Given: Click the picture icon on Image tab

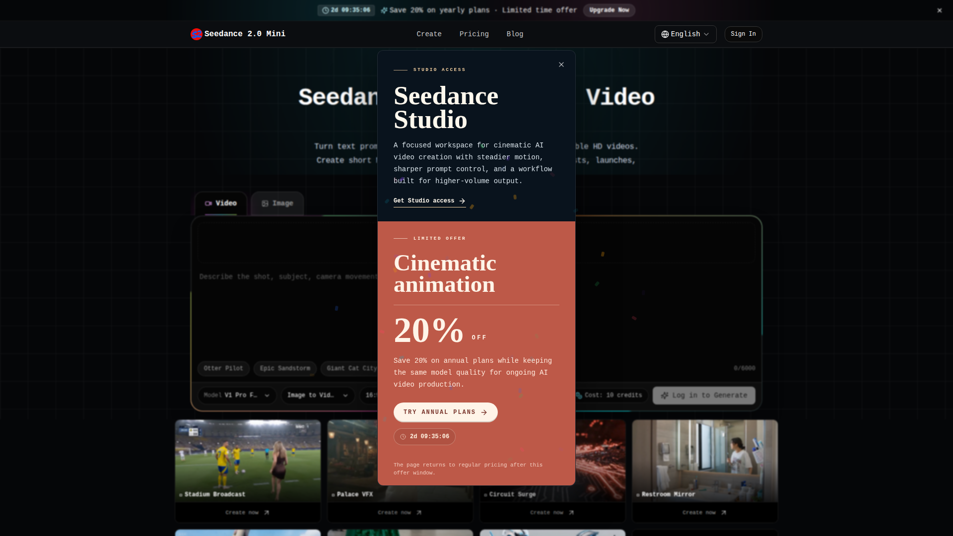Looking at the screenshot, I should click(x=265, y=203).
